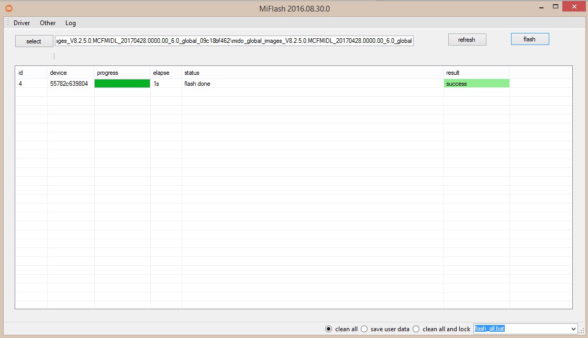The image size is (588, 338).
Task: Click the menu bar grip handle left of Driver
Action: click(x=7, y=22)
